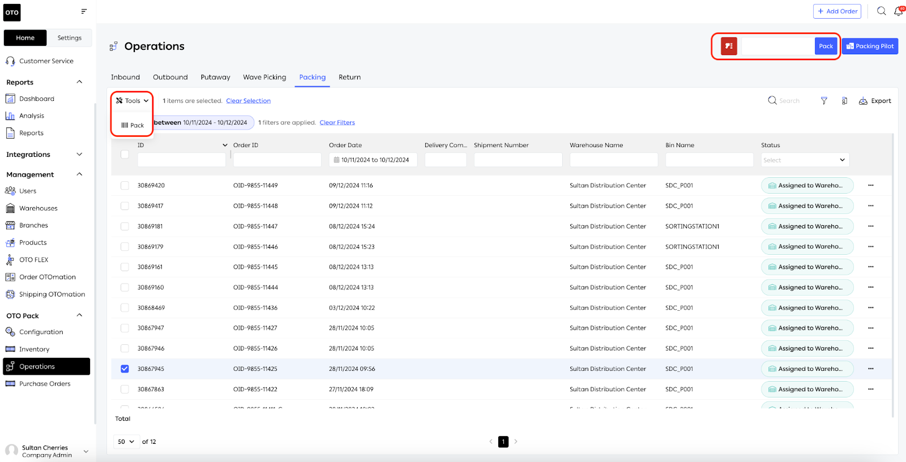Open row actions for order OID-9855-11449
This screenshot has width=906, height=462.
[871, 186]
